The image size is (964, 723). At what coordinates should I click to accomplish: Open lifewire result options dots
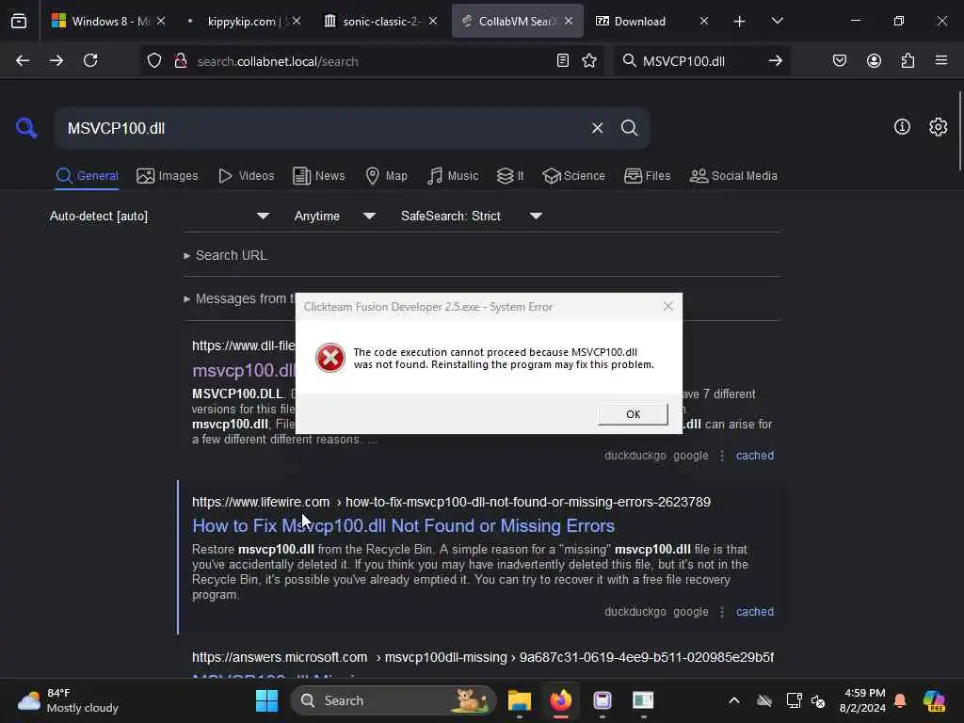(722, 612)
